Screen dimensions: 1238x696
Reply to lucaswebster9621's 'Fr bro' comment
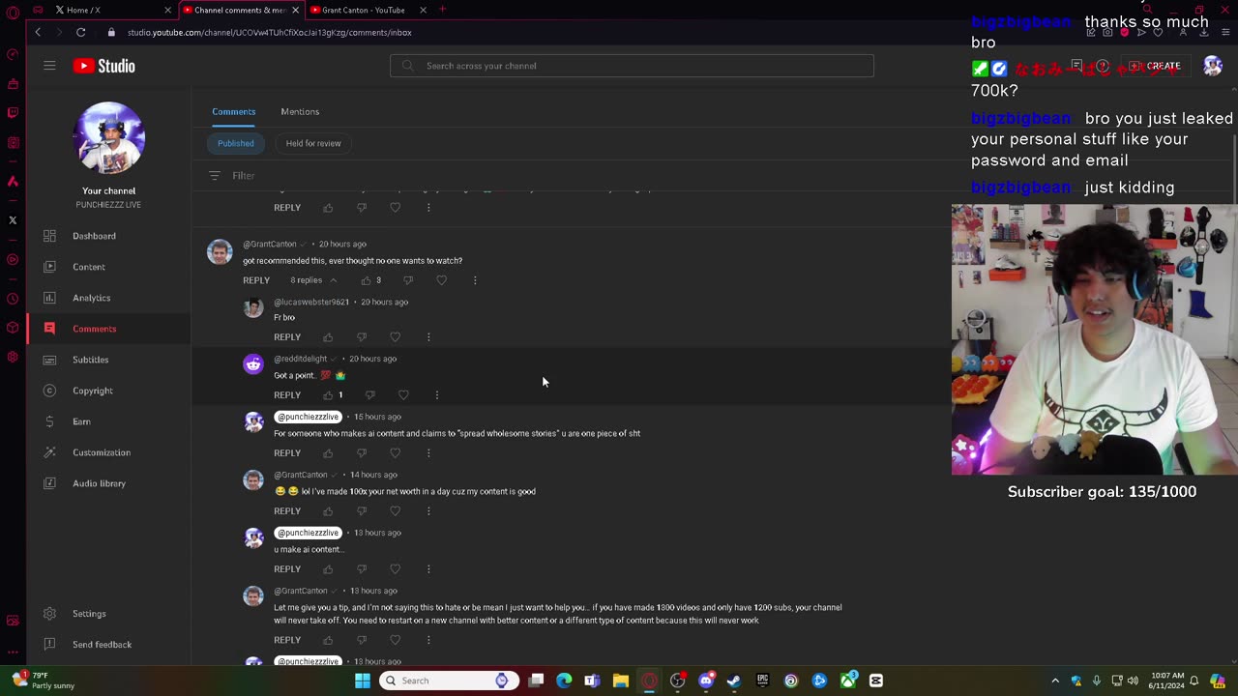[287, 337]
